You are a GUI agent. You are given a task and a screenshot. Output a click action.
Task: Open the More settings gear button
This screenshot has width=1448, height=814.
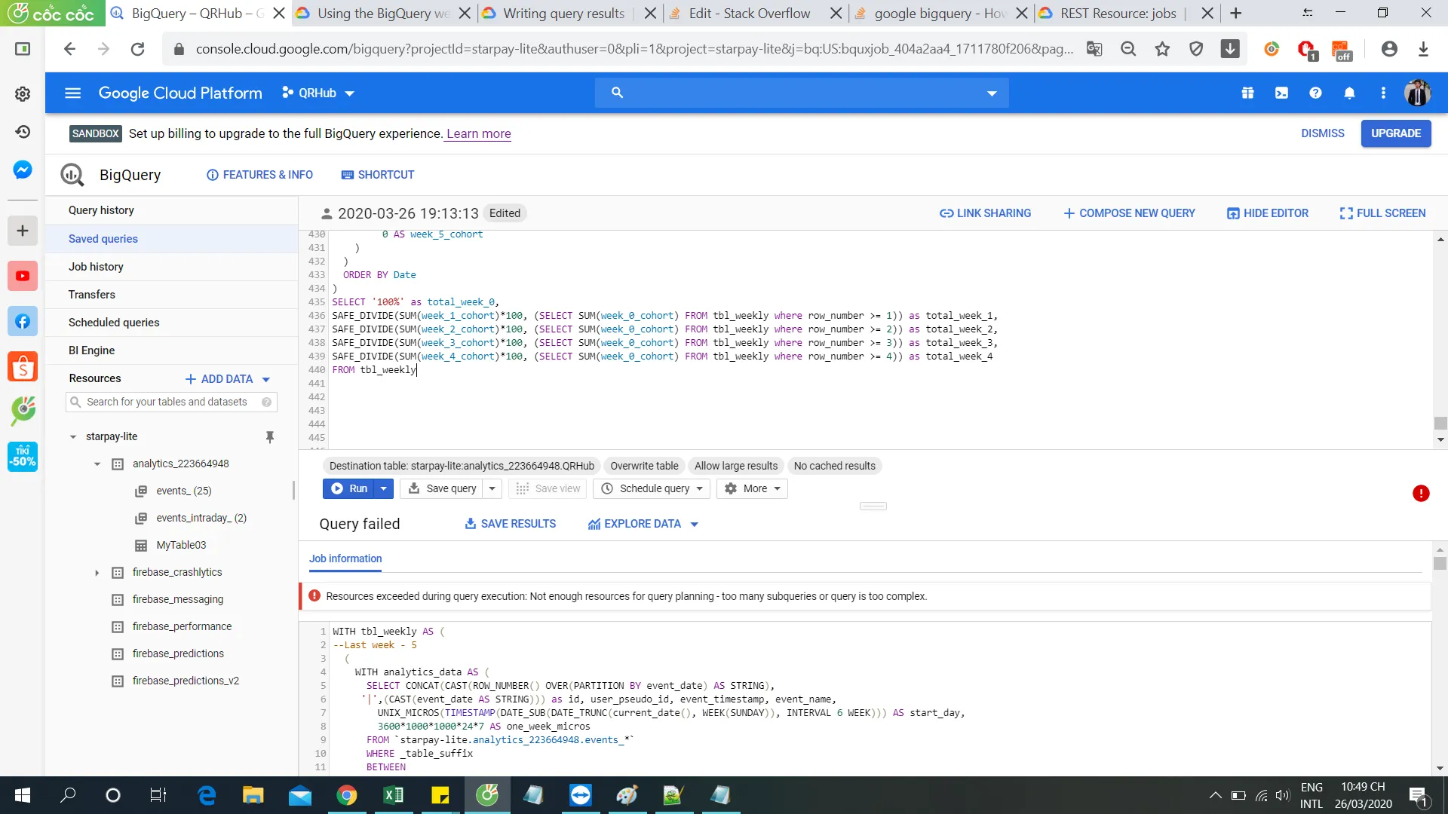(x=751, y=488)
